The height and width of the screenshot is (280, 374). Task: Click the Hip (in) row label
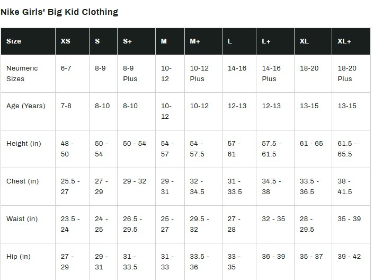tap(19, 257)
